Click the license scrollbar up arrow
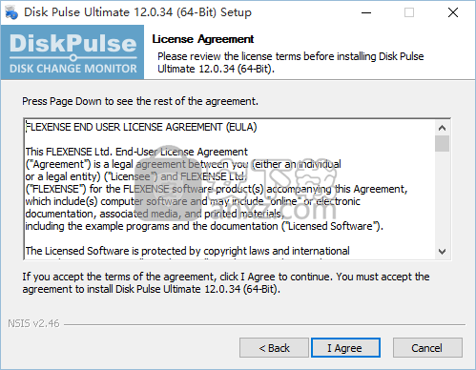The width and height of the screenshot is (476, 370). click(442, 128)
